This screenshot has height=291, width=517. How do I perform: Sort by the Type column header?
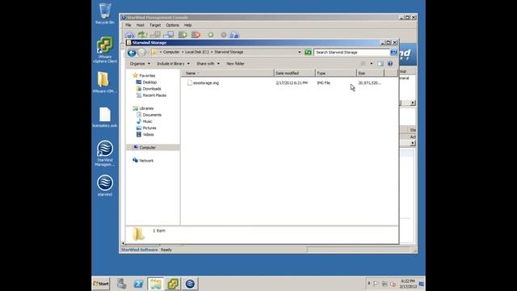click(x=336, y=74)
